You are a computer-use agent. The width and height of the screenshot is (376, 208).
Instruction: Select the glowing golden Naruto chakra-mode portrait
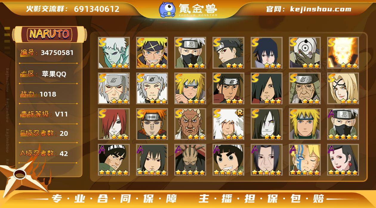(x=343, y=53)
